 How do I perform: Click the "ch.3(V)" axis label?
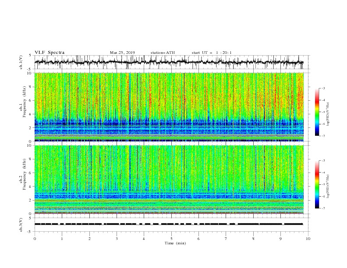click(x=21, y=225)
